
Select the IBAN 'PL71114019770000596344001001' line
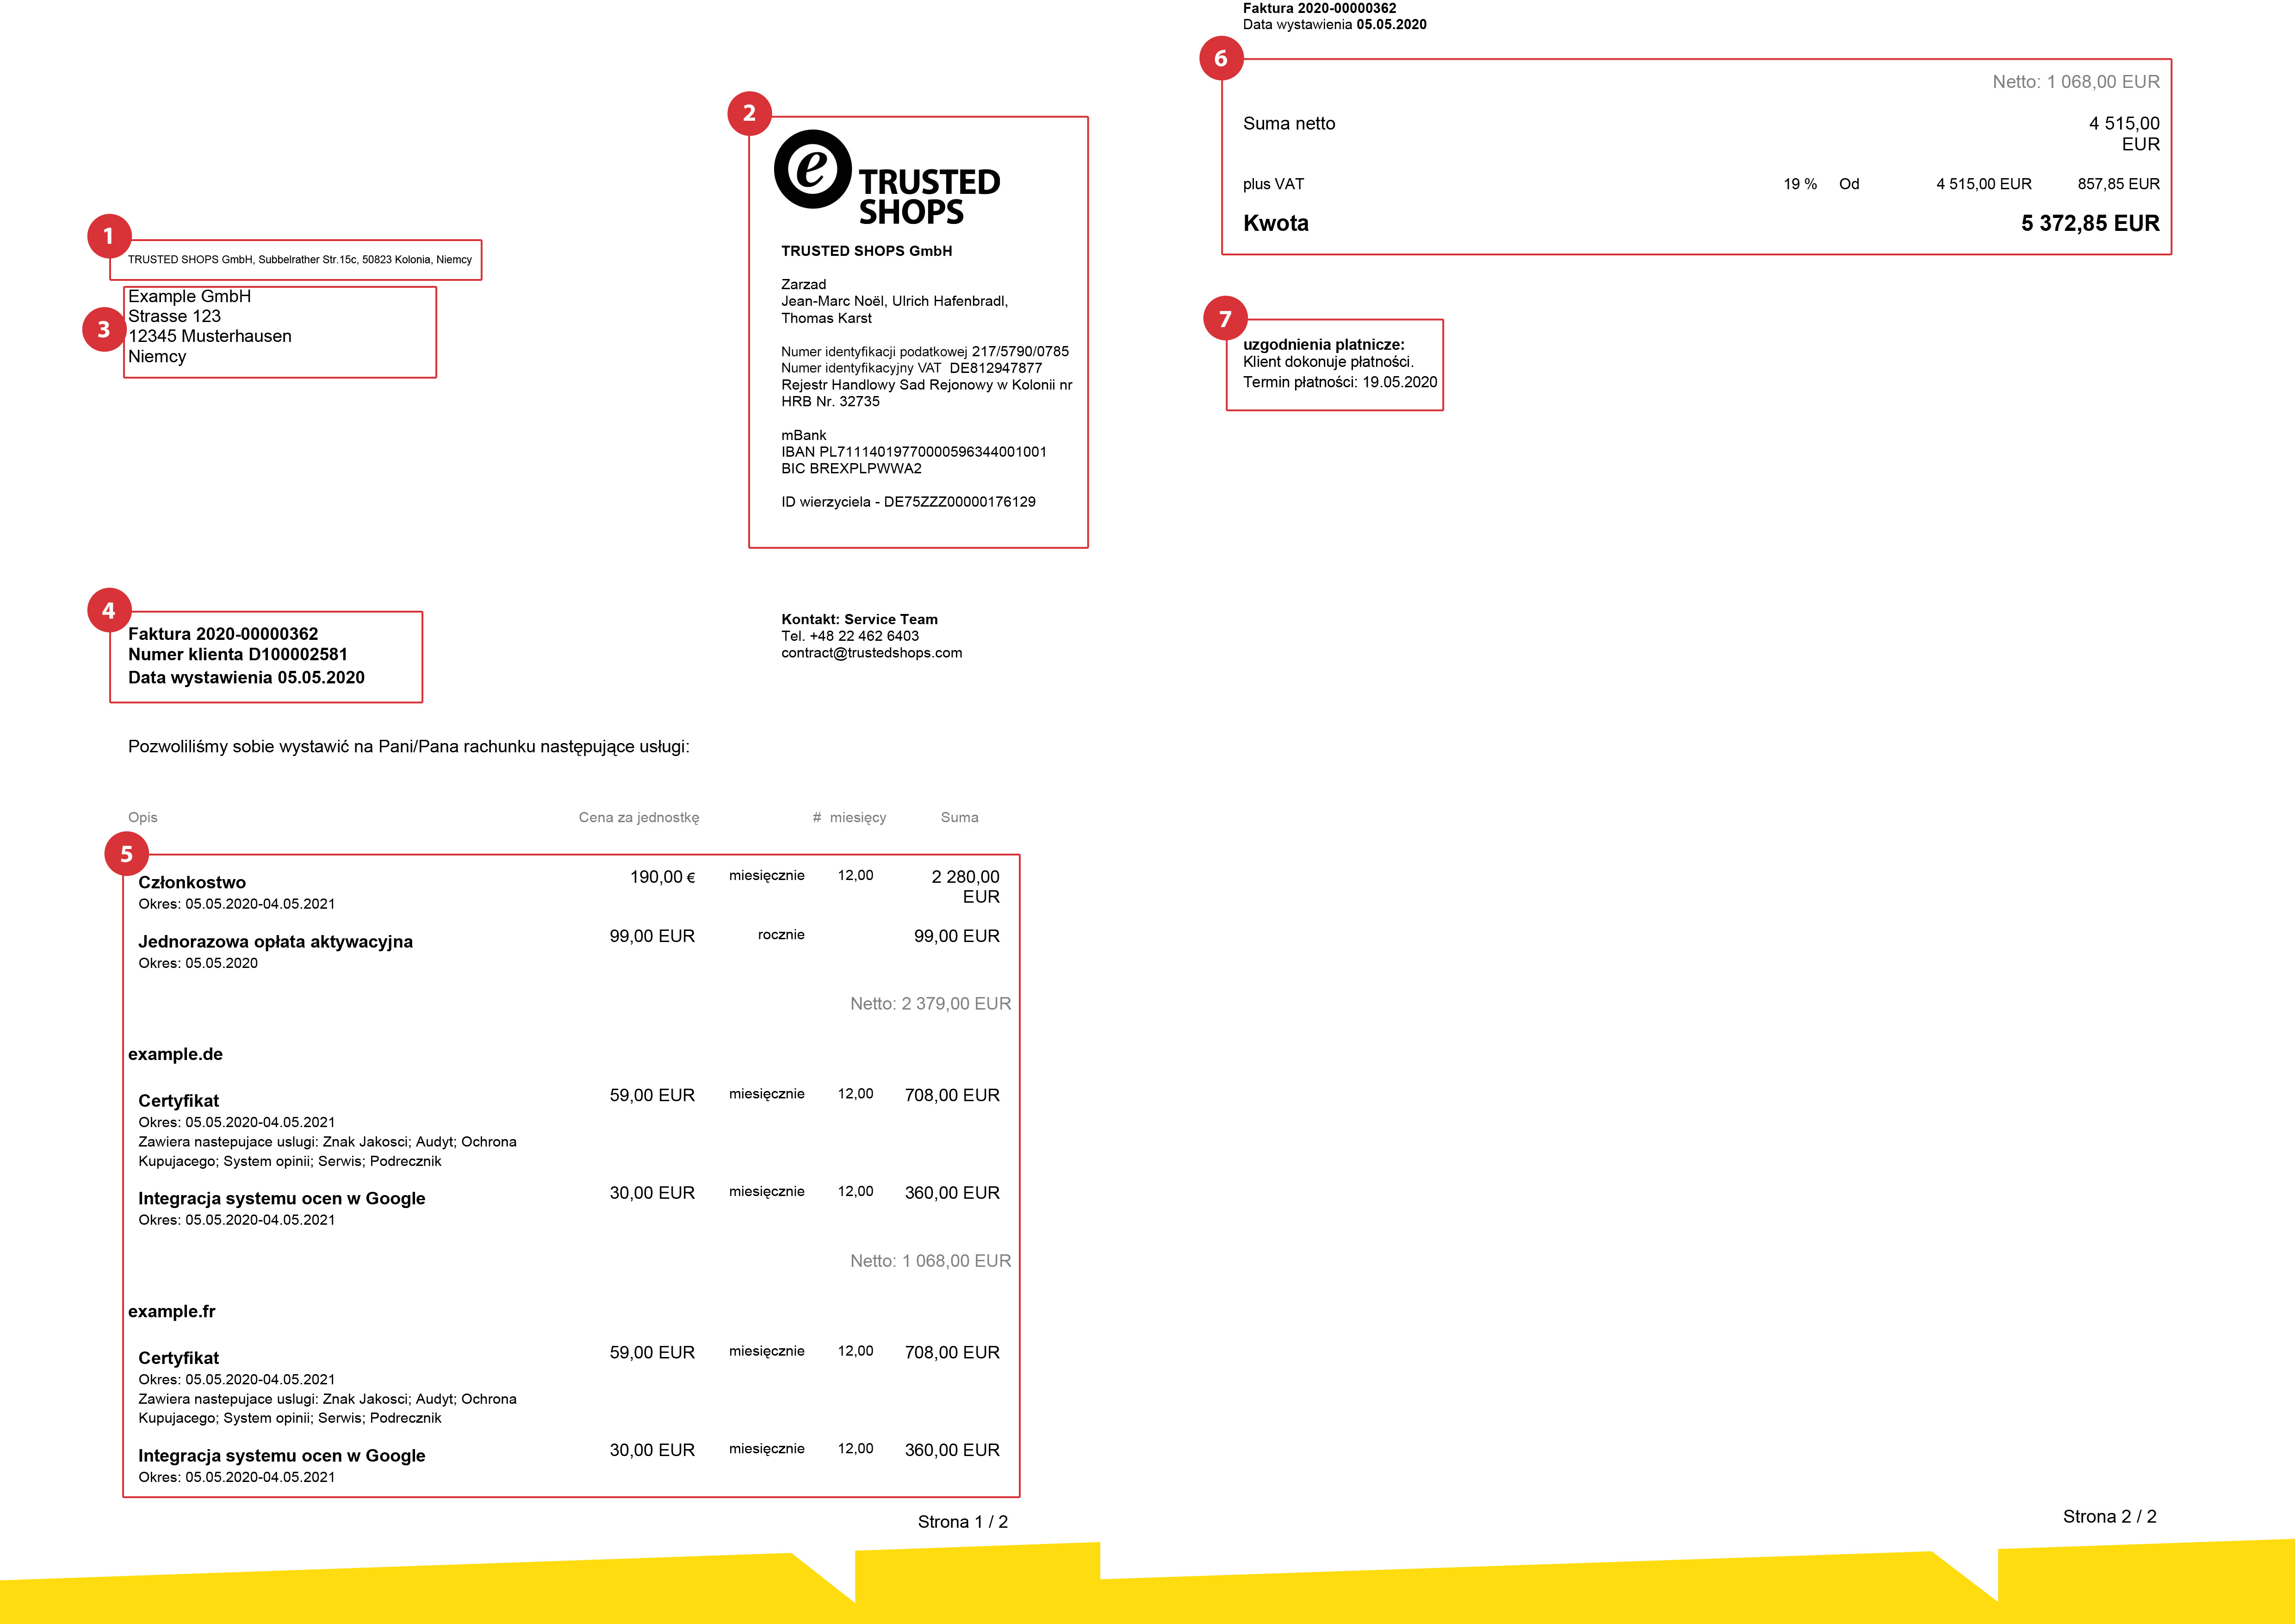tap(914, 452)
